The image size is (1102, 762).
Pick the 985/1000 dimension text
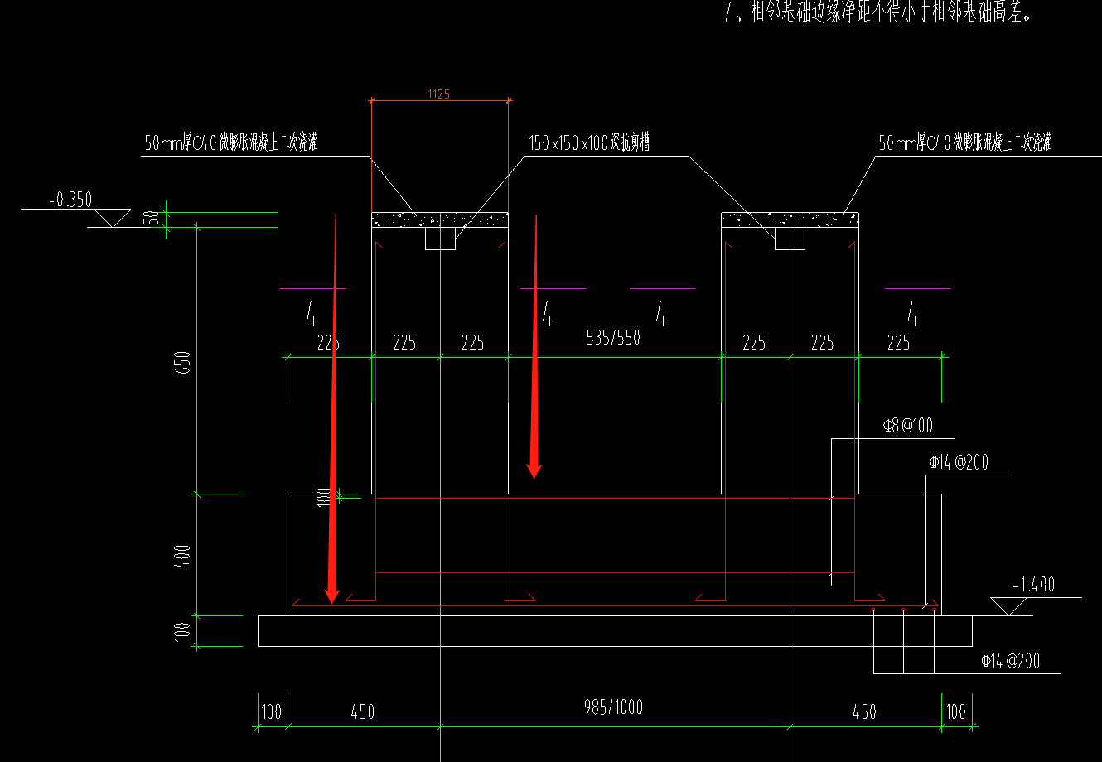pyautogui.click(x=614, y=707)
